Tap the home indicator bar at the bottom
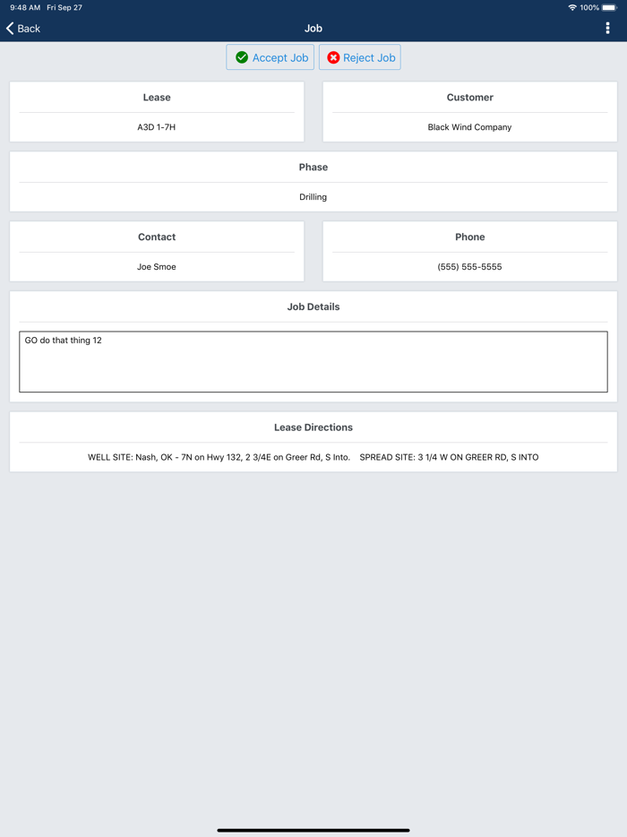This screenshot has width=627, height=837. (x=313, y=829)
